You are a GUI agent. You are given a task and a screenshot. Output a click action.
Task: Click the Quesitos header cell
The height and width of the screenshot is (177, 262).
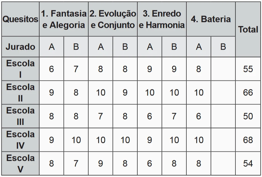pos(20,19)
